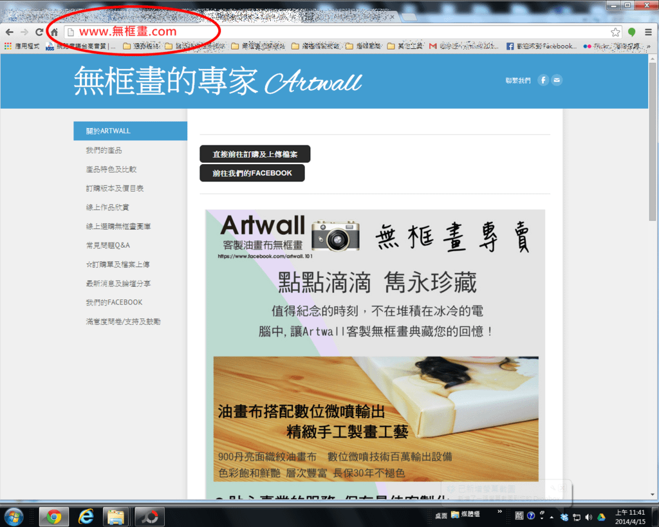Open the 桌面 taskbar toolbar

click(x=441, y=515)
